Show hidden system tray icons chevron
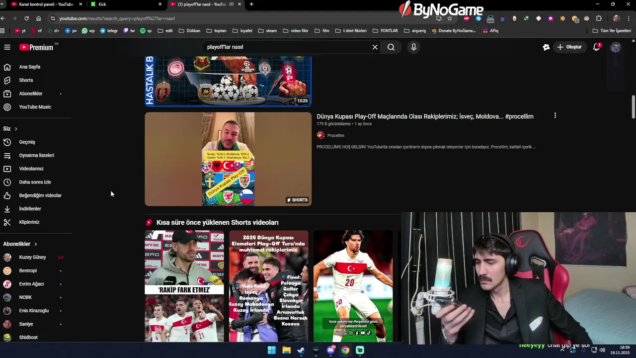This screenshot has height=358, width=636. coord(562,350)
